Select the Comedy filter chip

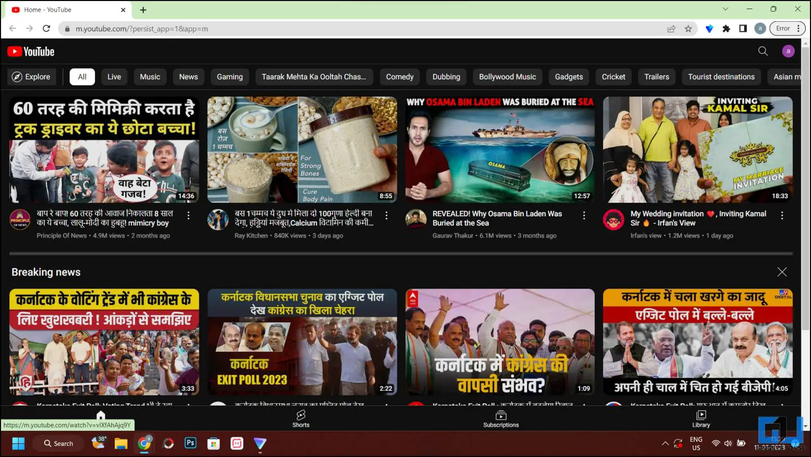(400, 77)
